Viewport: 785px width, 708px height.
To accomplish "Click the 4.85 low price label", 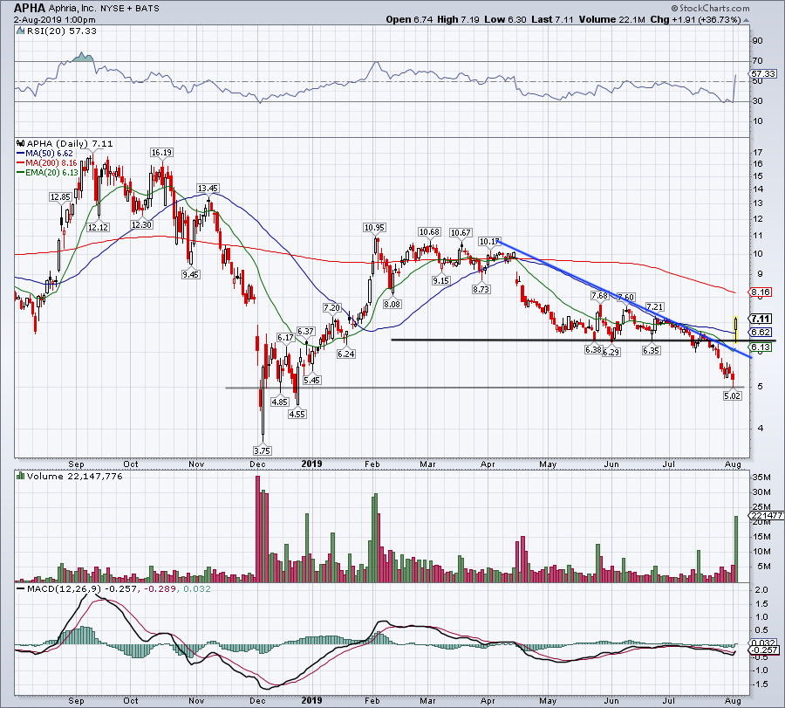I will 279,402.
